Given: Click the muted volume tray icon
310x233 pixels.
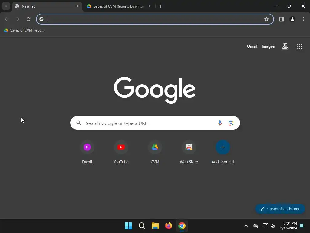Looking at the screenshot, I should [273, 226].
